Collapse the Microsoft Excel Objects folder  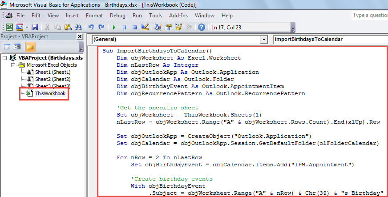click(13, 65)
